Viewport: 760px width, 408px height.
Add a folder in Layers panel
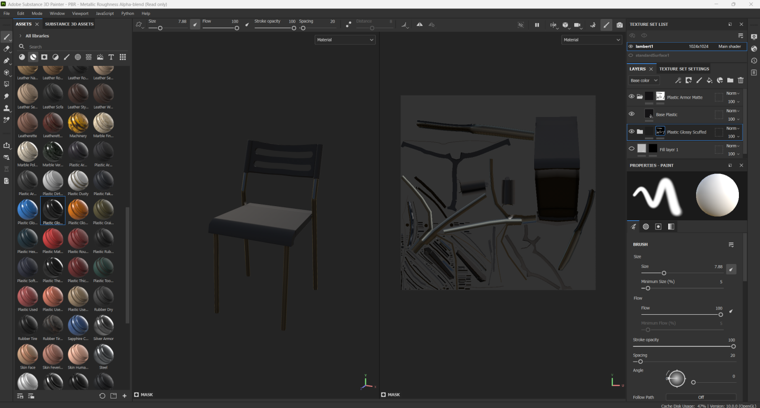pyautogui.click(x=730, y=80)
